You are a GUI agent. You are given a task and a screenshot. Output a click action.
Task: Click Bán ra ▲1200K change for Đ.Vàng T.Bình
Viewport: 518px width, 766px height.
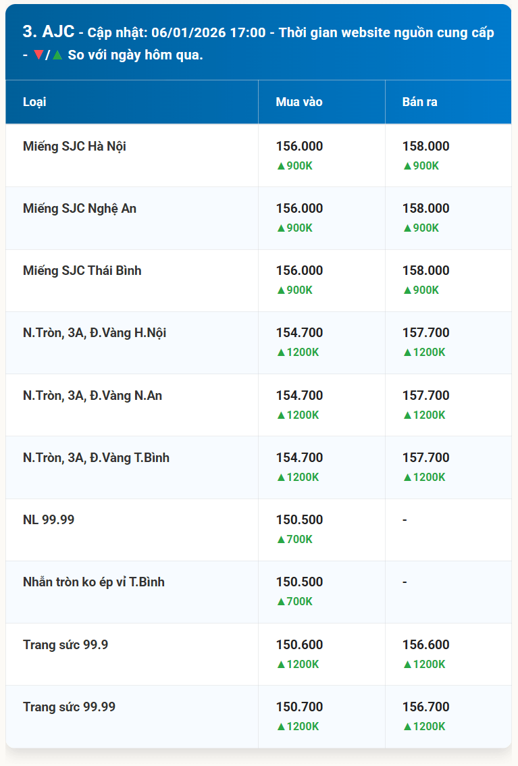click(x=424, y=478)
